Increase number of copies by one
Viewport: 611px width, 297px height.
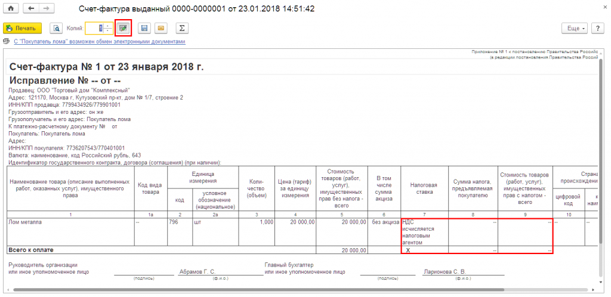click(108, 25)
